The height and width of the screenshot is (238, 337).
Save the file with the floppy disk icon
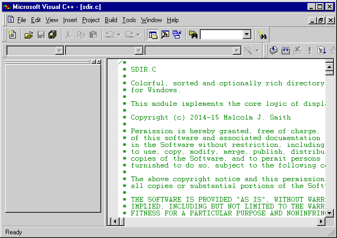pyautogui.click(x=41, y=35)
